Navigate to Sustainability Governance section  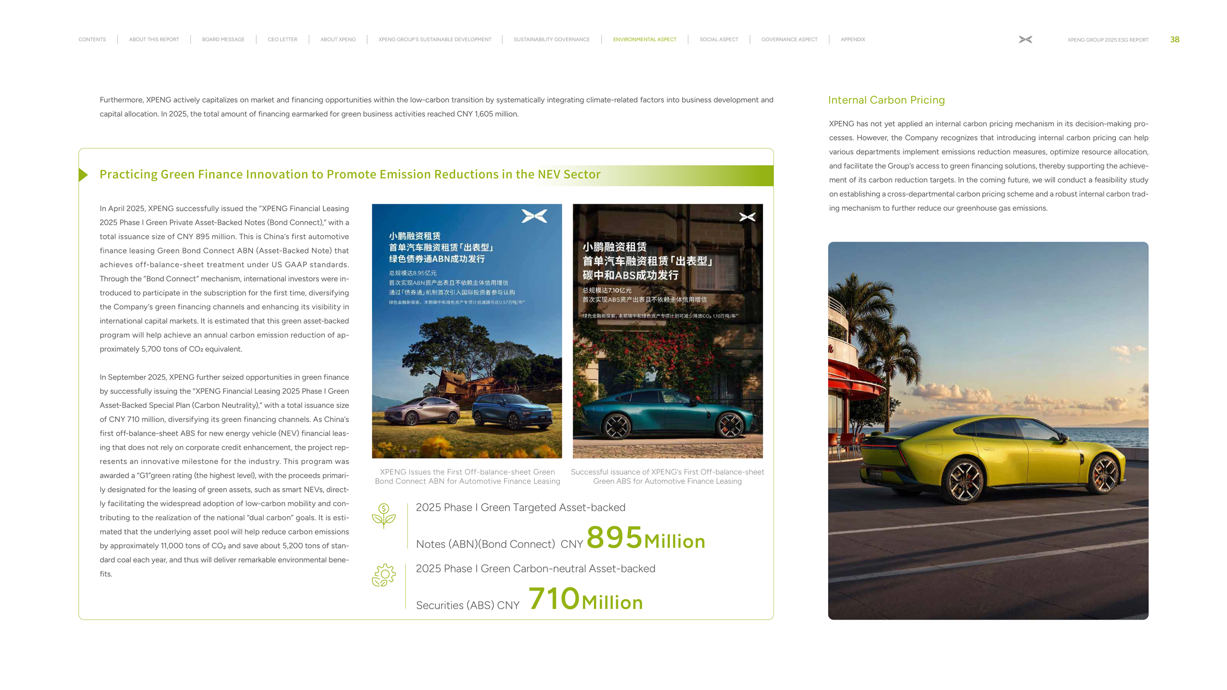551,40
